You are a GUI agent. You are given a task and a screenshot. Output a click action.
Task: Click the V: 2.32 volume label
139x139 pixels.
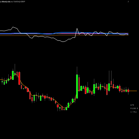coord(134,108)
